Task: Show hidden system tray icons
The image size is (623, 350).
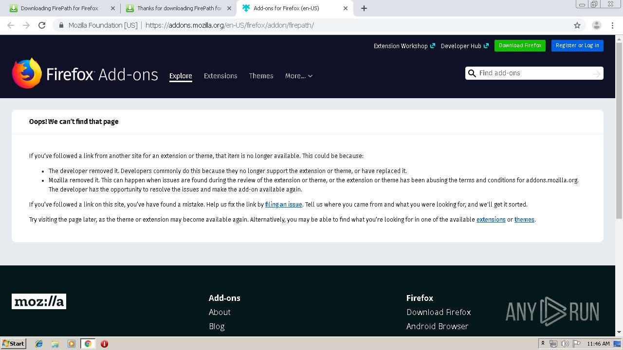Action: click(x=543, y=344)
